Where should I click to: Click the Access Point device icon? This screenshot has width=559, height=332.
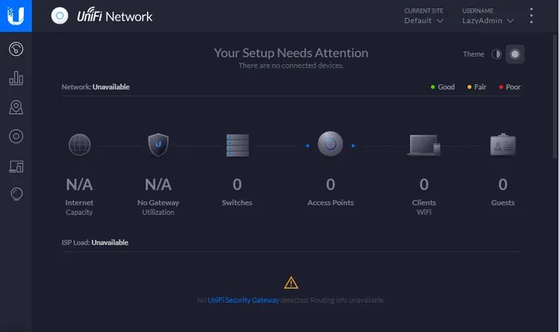coord(330,144)
